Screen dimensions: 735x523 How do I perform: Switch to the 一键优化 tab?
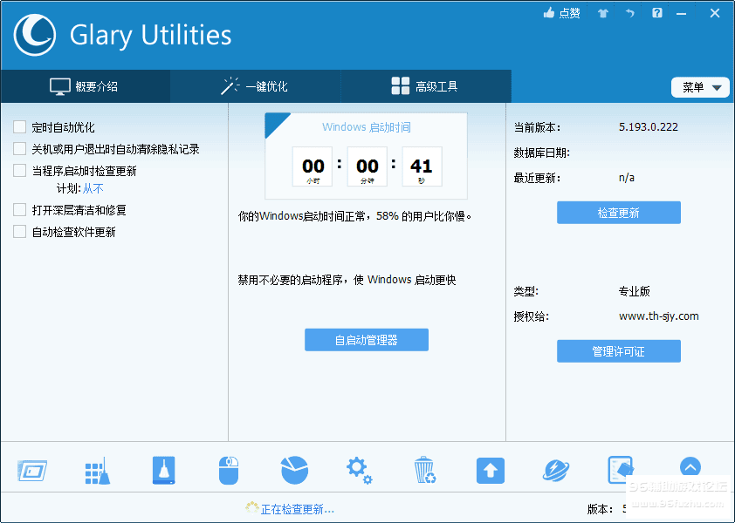[x=255, y=86]
